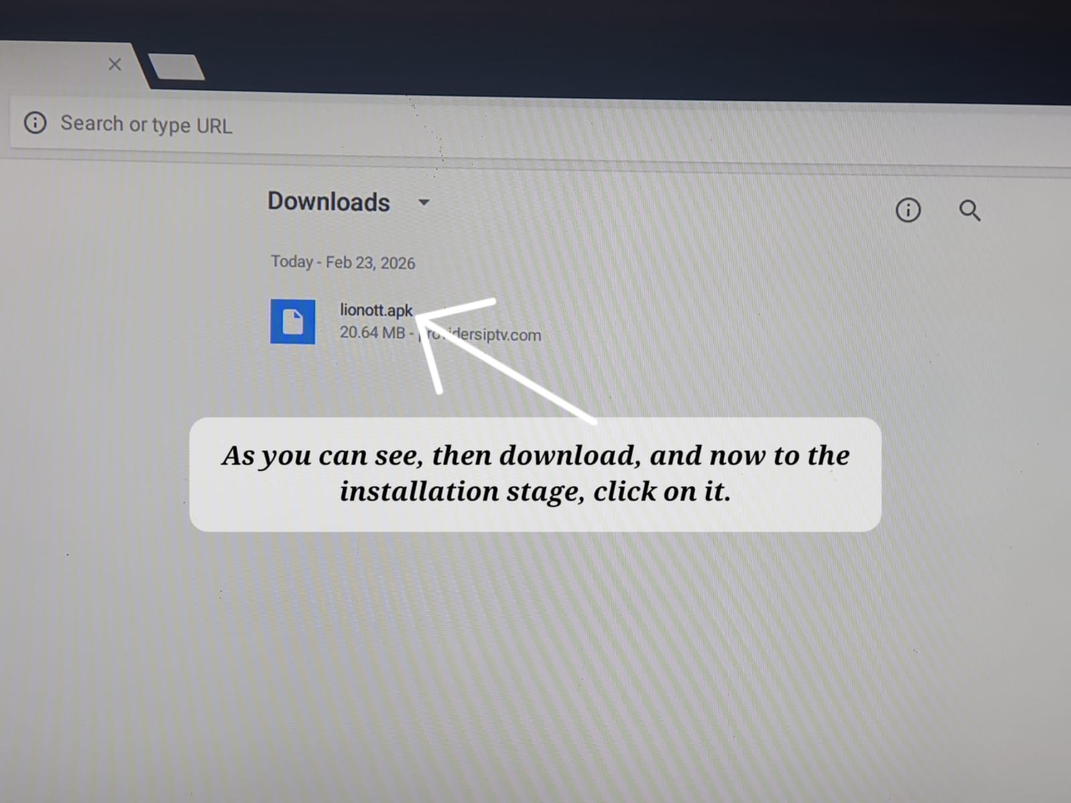Open the downloads info circle icon
The image size is (1071, 803).
(908, 210)
